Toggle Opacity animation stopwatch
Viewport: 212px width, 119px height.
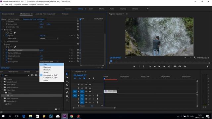(7, 36)
